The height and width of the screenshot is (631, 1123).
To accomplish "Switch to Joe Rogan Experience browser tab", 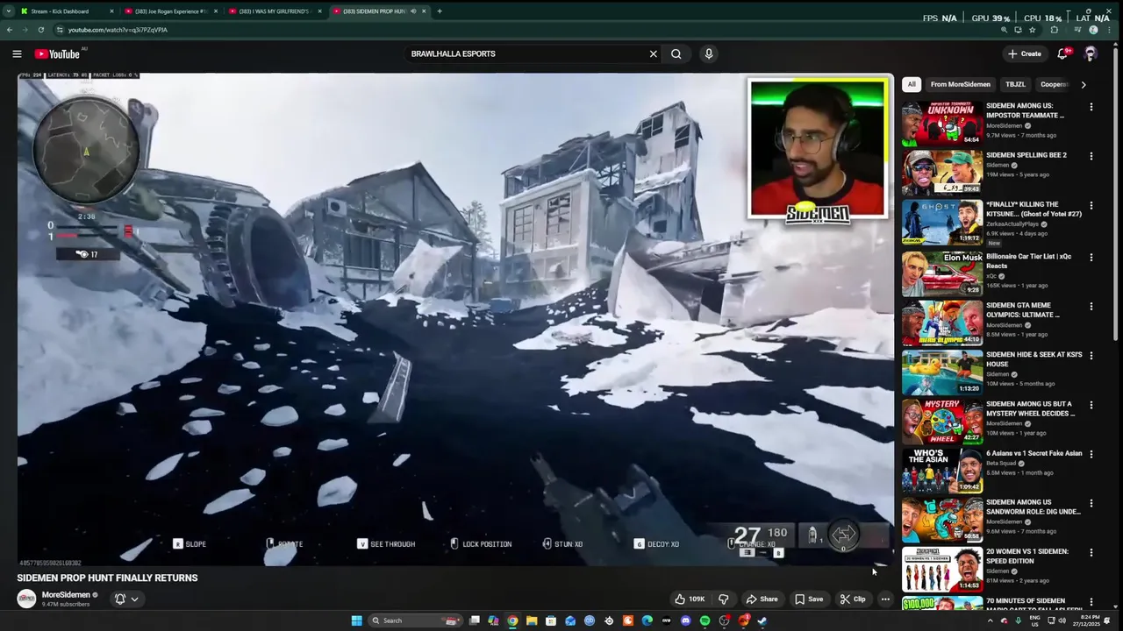I will click(x=171, y=11).
